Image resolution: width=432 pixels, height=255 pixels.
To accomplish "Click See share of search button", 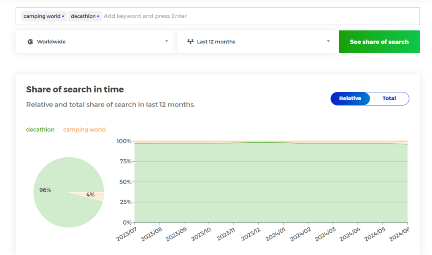I will (379, 42).
